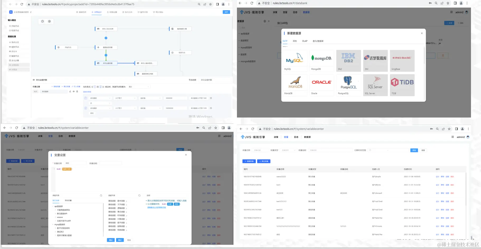
Task: Open the 查看基本公式的帮助文档 link
Action: coord(157,208)
